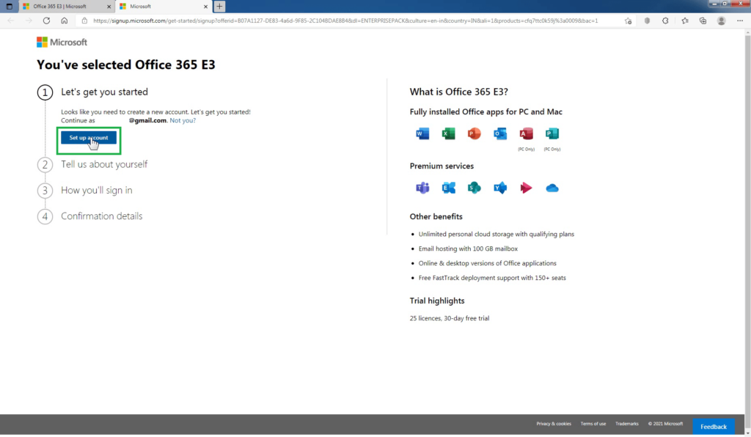Click the address bar URL
This screenshot has width=751, height=437.
[x=345, y=21]
